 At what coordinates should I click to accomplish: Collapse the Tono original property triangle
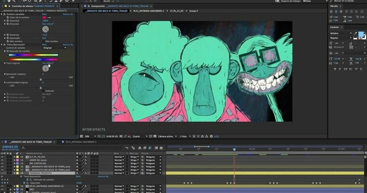5,63
